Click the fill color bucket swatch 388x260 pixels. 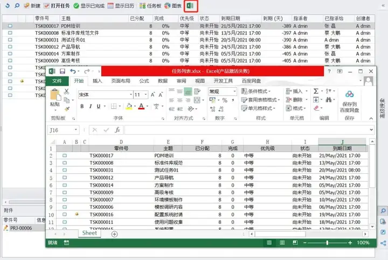[129, 106]
